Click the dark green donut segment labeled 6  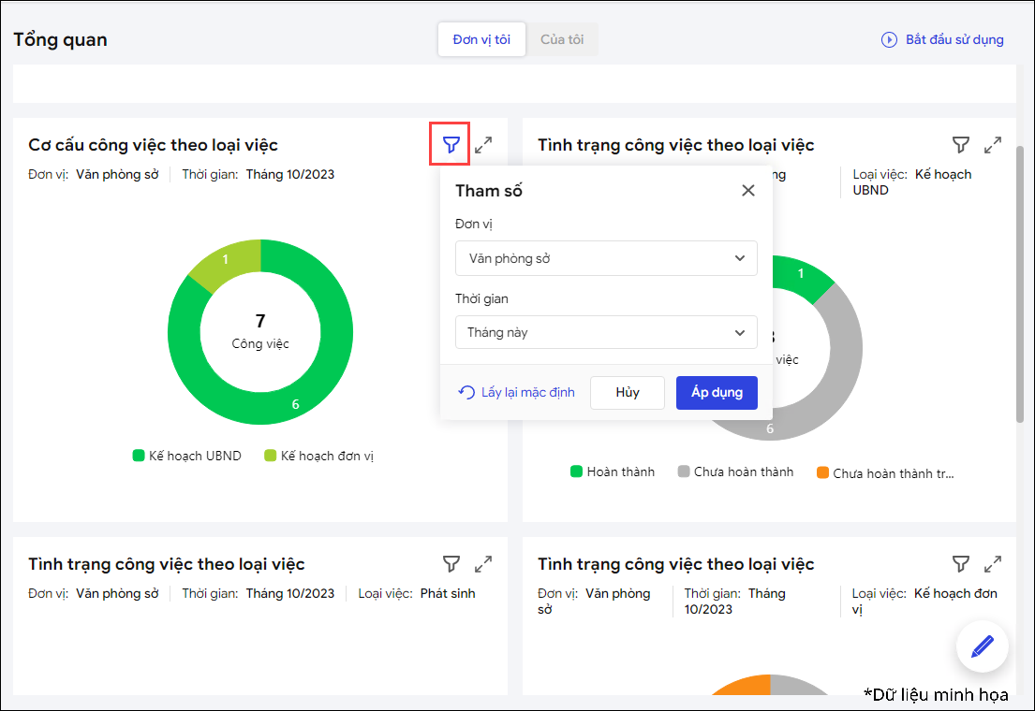point(296,403)
